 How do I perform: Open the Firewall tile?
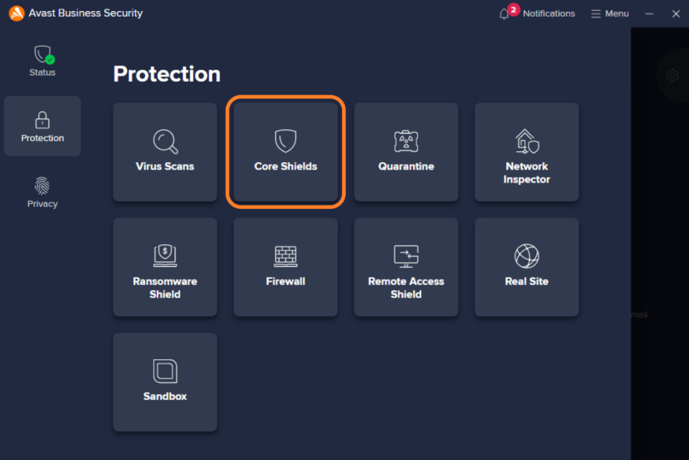285,267
